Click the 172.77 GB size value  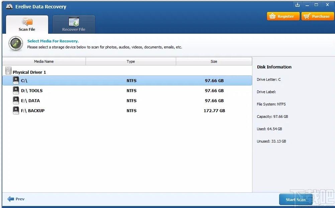pyautogui.click(x=214, y=111)
